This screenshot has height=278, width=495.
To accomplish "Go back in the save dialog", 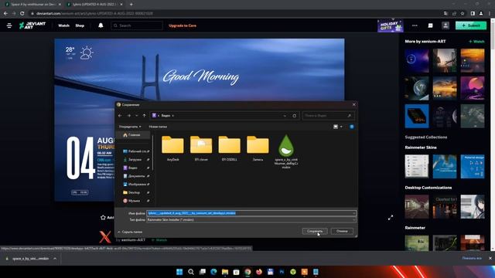I will (120, 116).
